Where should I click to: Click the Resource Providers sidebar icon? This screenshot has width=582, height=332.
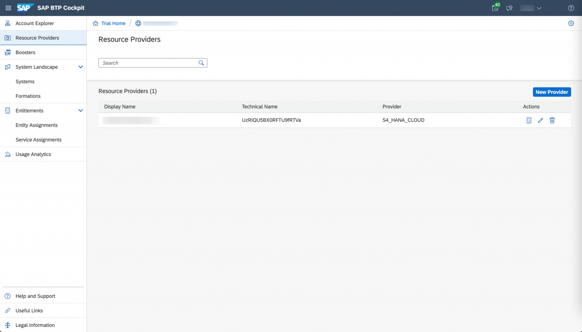point(7,38)
